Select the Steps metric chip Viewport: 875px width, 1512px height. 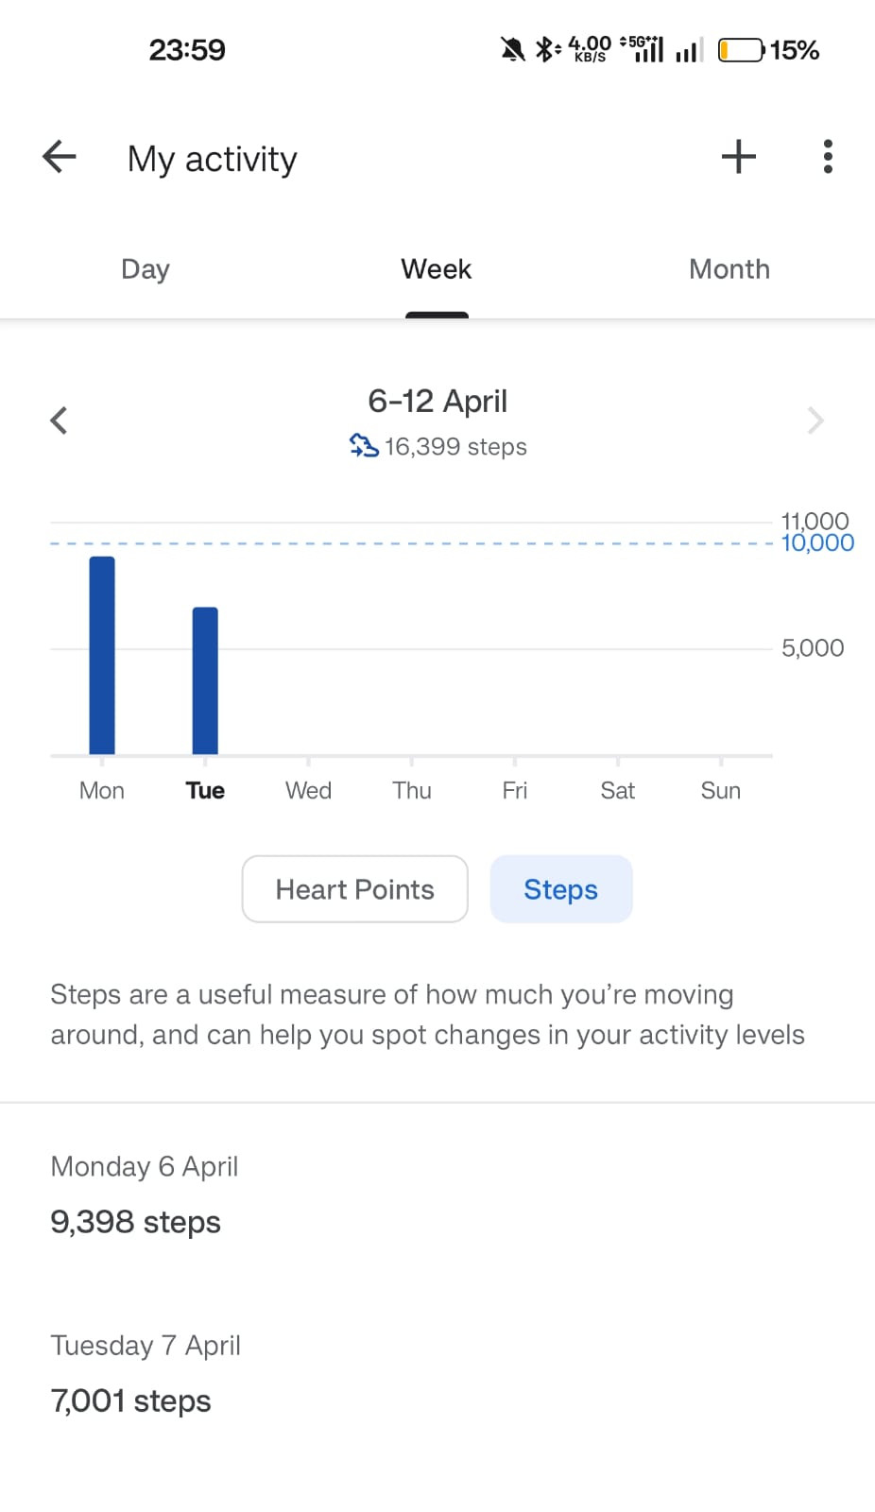click(561, 889)
